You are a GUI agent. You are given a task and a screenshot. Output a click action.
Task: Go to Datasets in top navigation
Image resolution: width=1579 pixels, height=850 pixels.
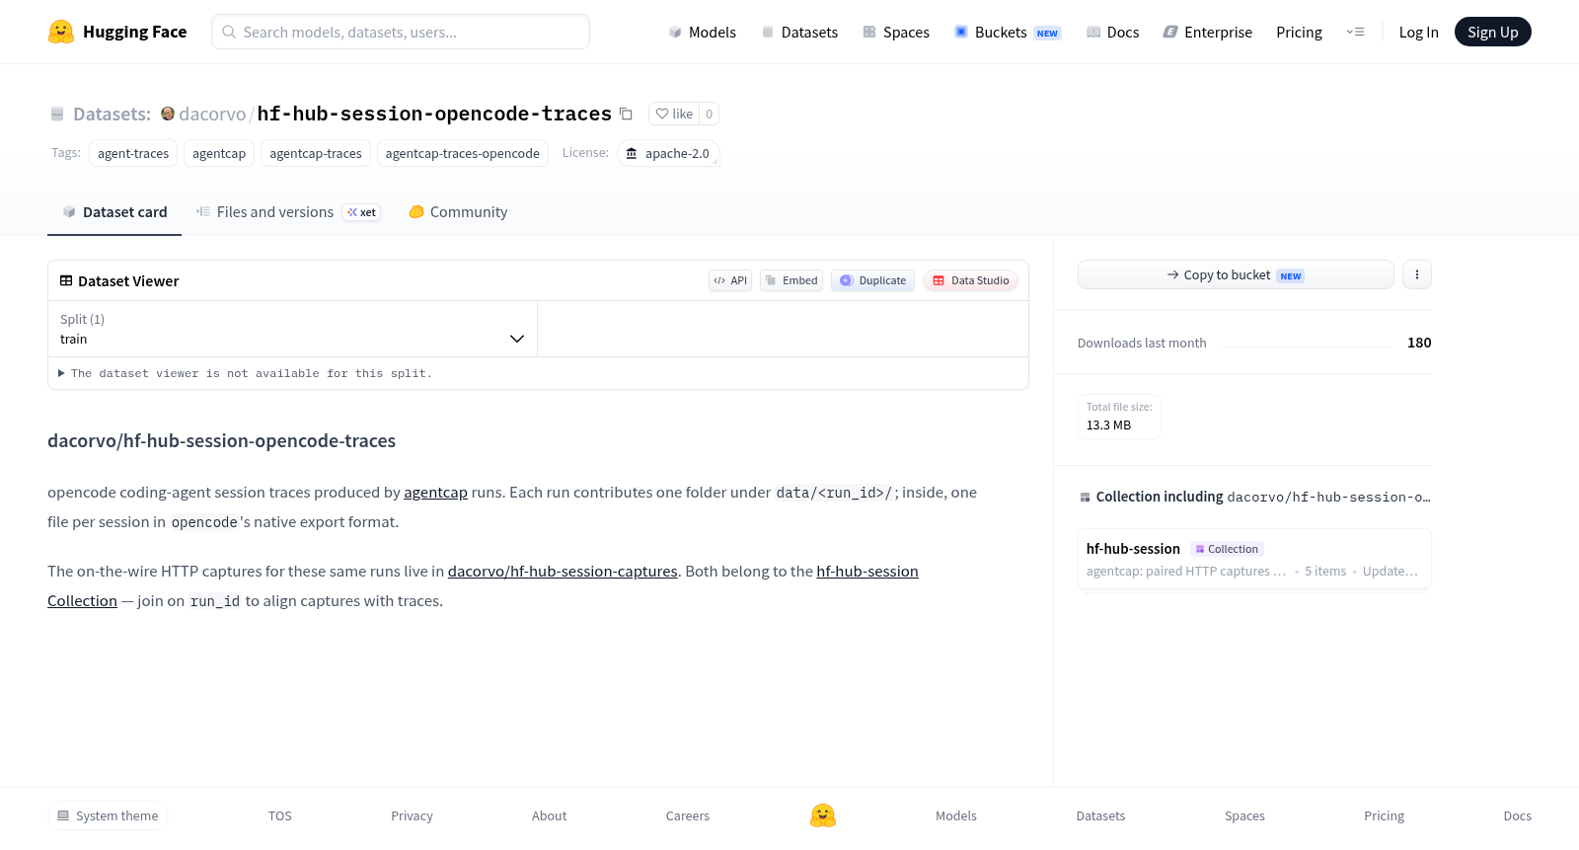(799, 32)
